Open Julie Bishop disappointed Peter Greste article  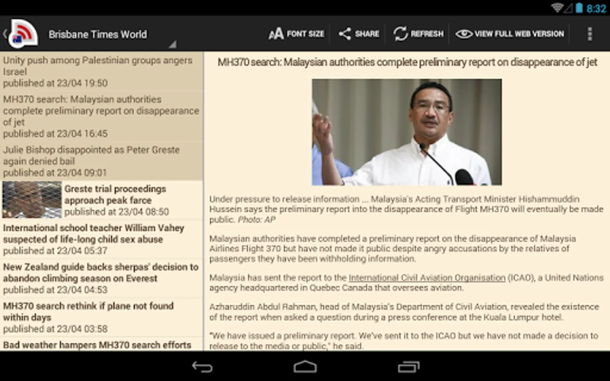coord(102,161)
